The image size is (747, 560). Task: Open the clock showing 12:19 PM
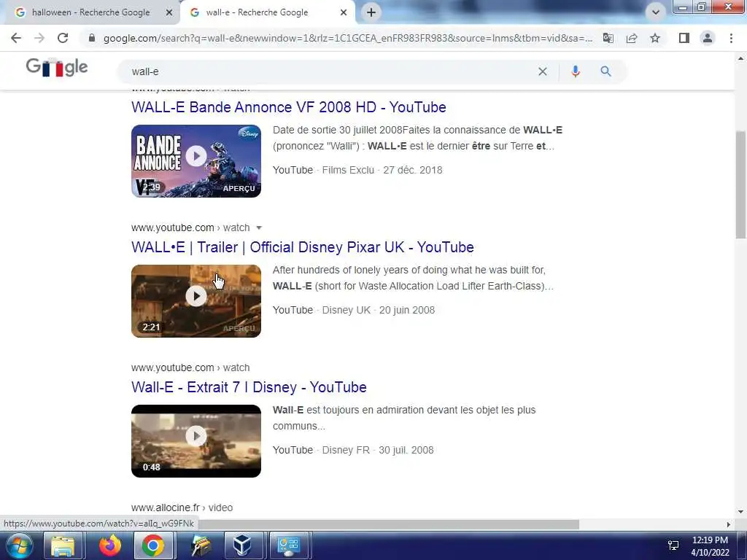click(x=710, y=546)
